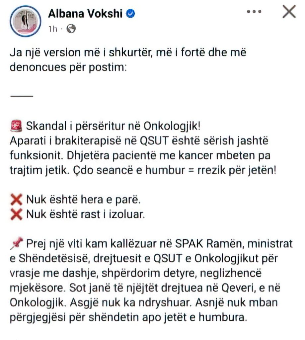Click red X before 'Nuk është rast i izoluar'
Screen dimensions: 305x340
click(17, 214)
